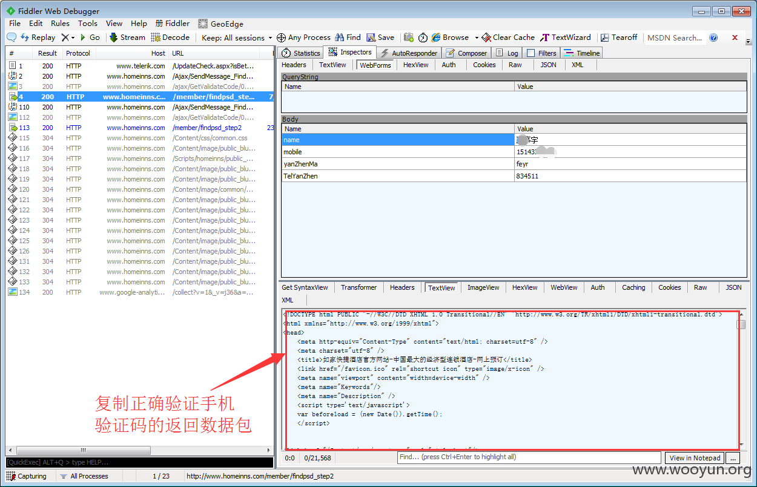
Task: Open the Fiddler menu item
Action: pos(173,24)
